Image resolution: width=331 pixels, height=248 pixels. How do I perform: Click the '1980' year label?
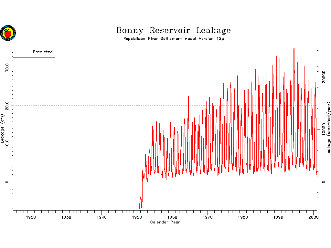[243, 217]
